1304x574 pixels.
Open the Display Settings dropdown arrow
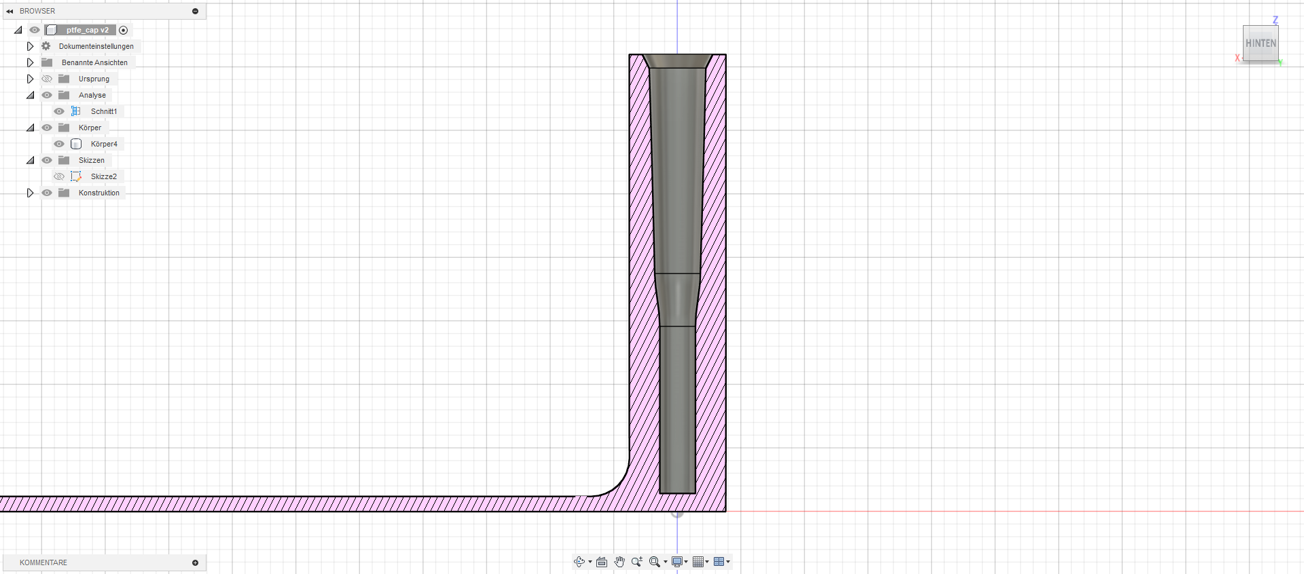[x=687, y=562]
